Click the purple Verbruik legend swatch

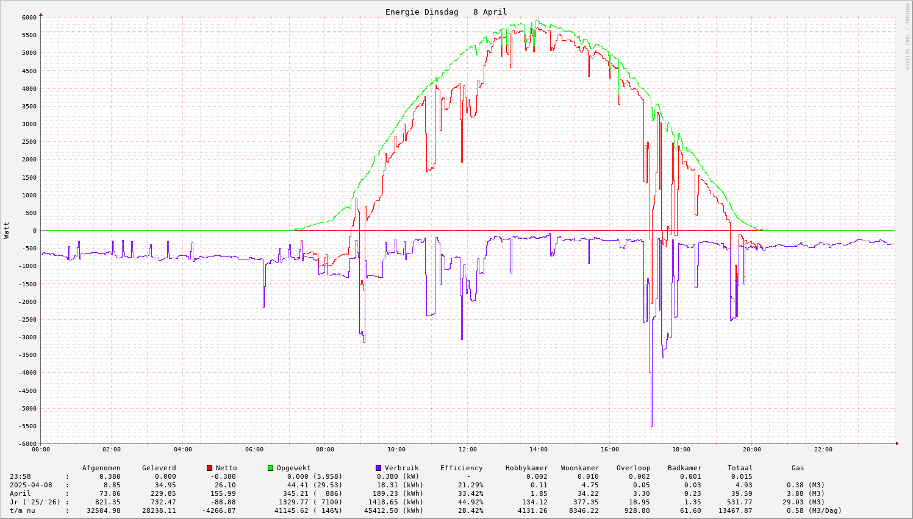(x=379, y=468)
